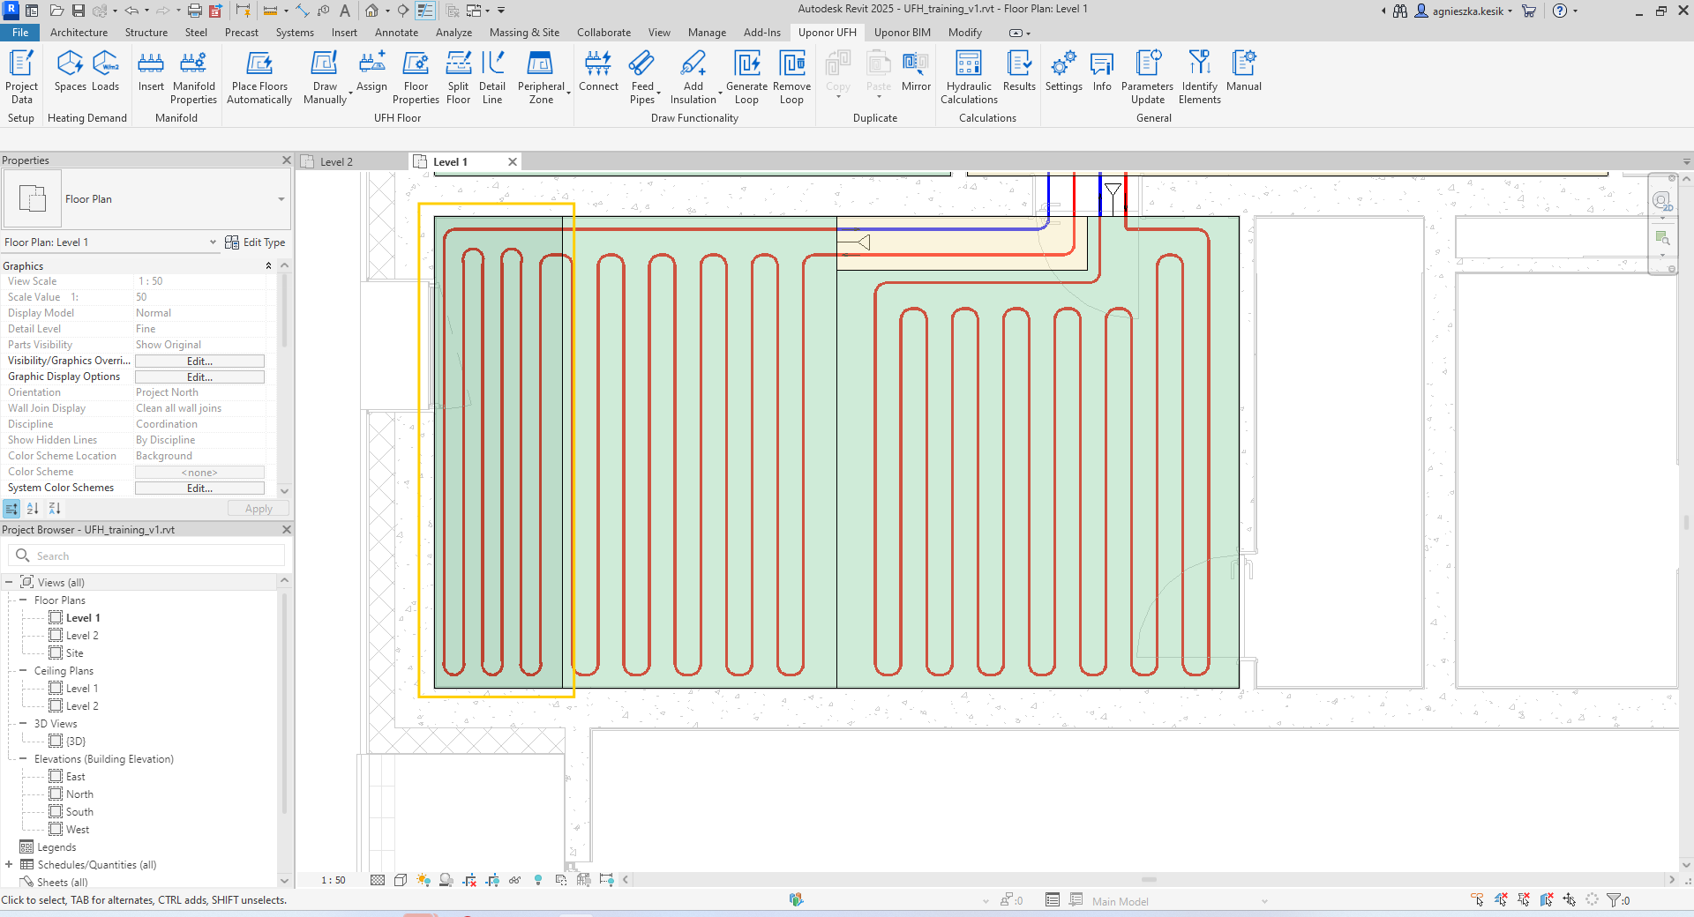Toggle Select Links in status bar
Image resolution: width=1694 pixels, height=917 pixels.
(x=1478, y=900)
